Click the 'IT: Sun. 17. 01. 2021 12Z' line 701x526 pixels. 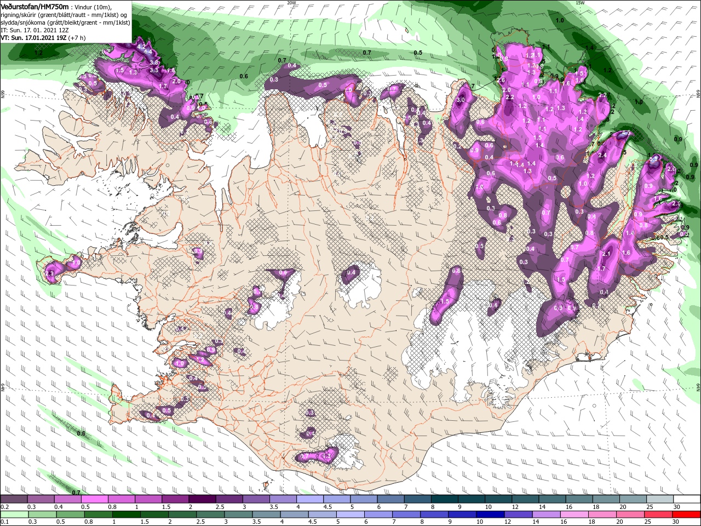coord(35,30)
